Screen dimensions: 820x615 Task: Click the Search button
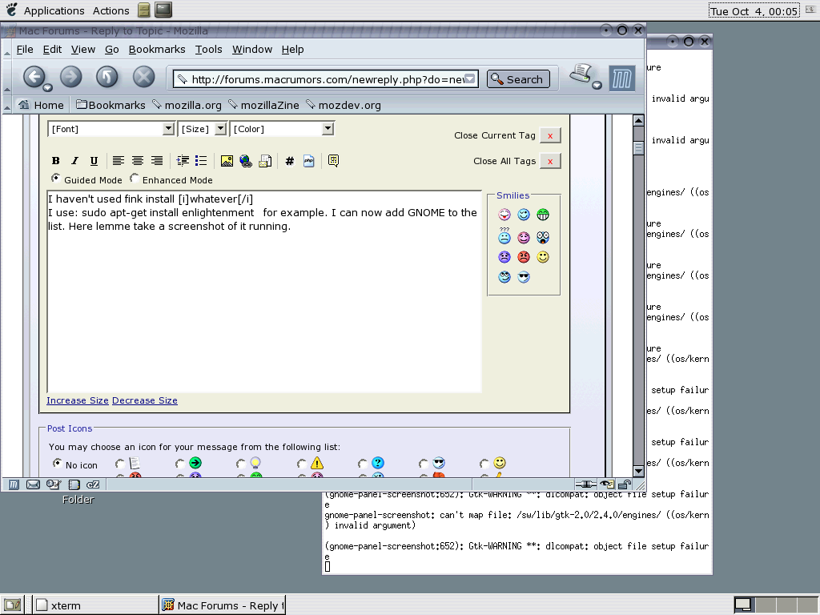518,79
